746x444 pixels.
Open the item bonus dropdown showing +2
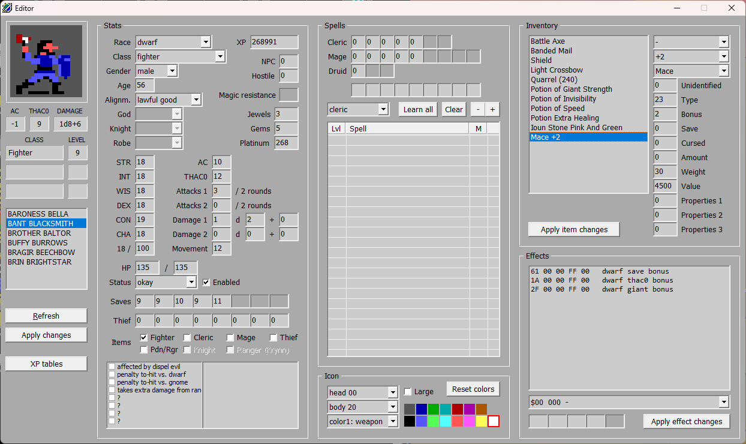click(724, 57)
